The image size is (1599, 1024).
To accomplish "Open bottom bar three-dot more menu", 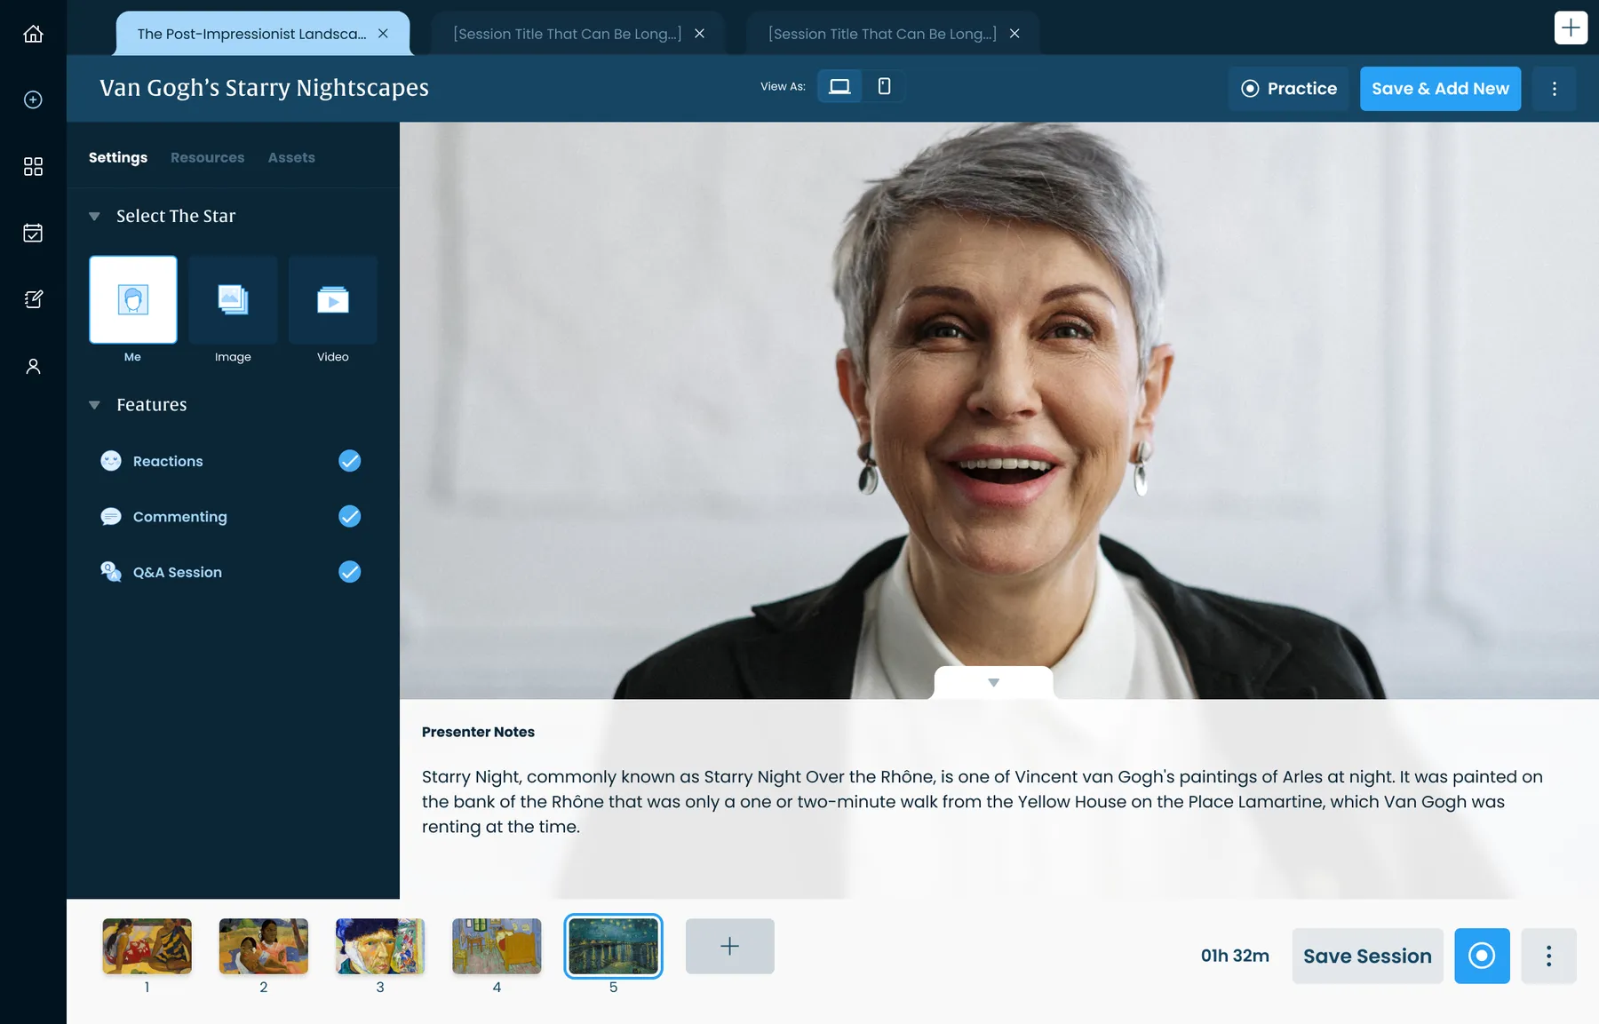I will 1548,956.
